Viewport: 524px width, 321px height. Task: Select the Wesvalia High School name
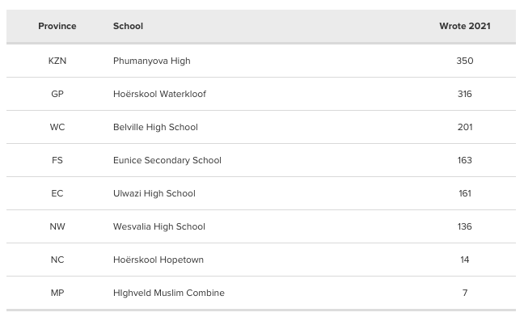pos(159,226)
